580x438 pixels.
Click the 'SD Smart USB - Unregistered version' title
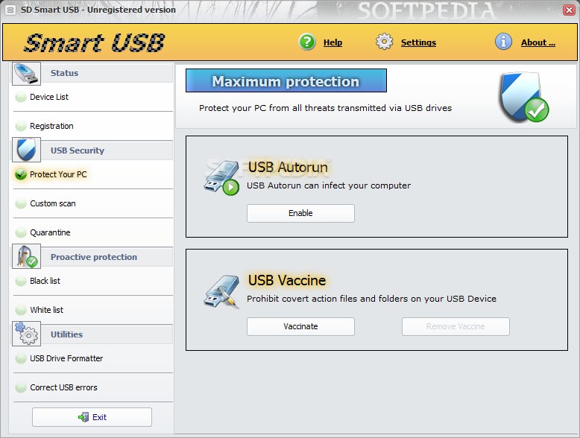98,10
